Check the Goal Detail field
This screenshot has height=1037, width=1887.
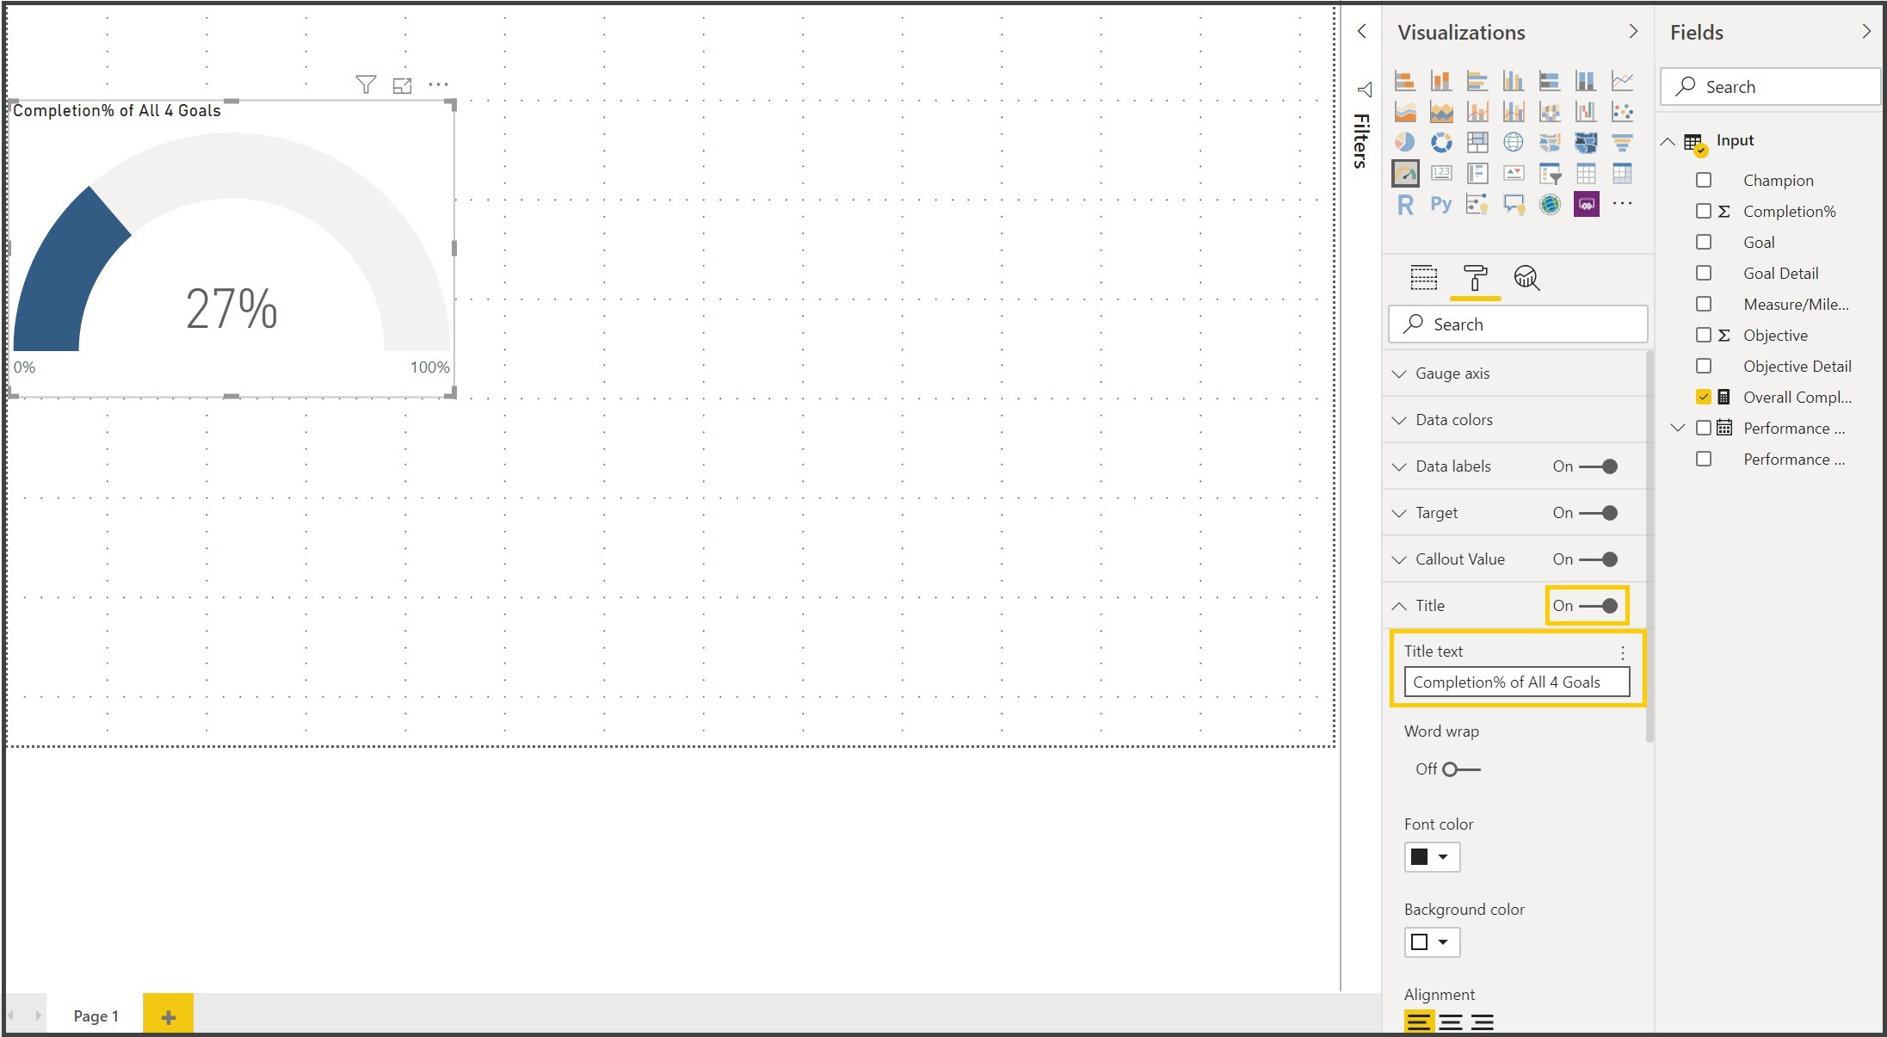(x=1704, y=273)
